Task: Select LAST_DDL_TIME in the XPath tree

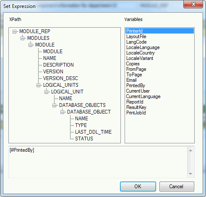Action: click(93, 132)
